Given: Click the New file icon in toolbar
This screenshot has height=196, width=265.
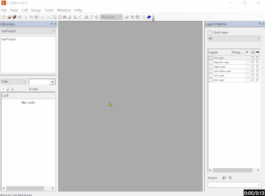Looking at the screenshot, I should (x=4, y=17).
